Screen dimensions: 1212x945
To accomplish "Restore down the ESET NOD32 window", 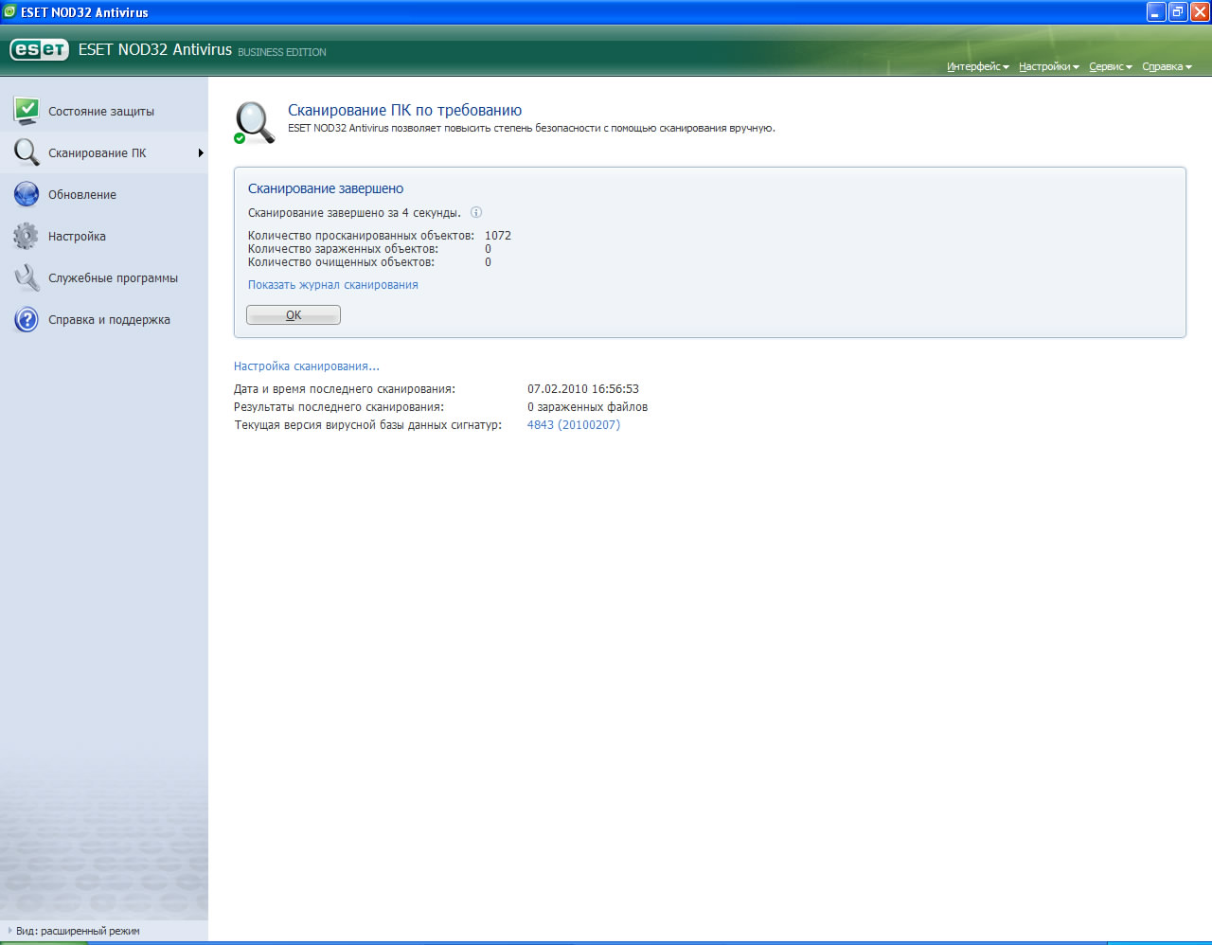I will click(1178, 11).
